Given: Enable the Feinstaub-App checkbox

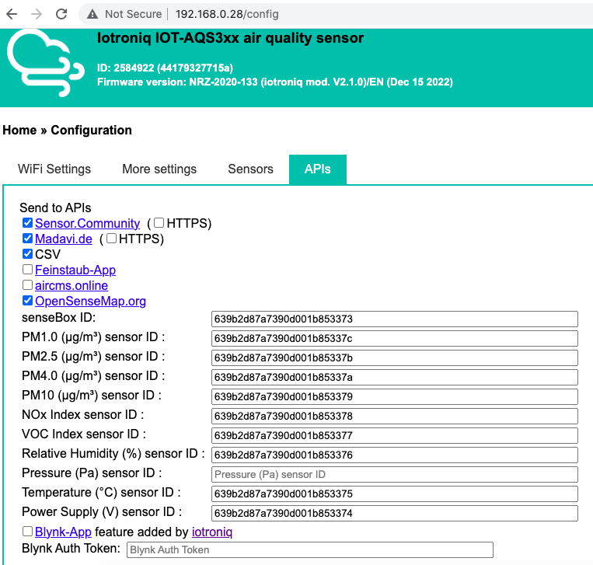Looking at the screenshot, I should (28, 270).
